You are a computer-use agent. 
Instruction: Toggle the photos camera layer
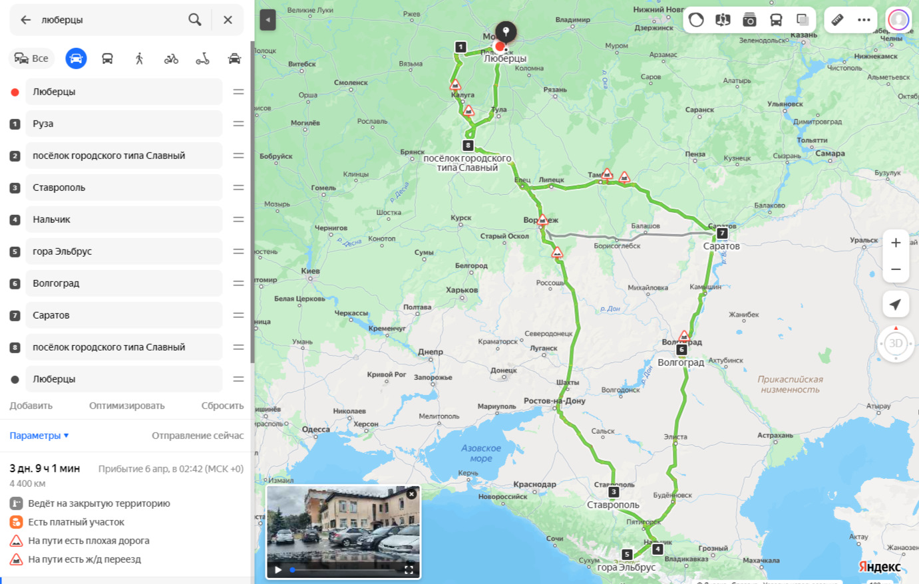(749, 20)
